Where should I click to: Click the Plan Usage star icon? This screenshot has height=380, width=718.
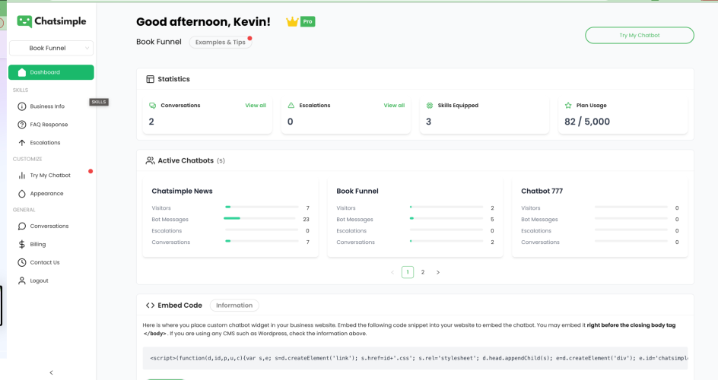568,105
